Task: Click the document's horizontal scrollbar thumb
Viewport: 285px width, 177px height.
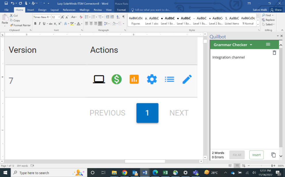Action: [145, 161]
